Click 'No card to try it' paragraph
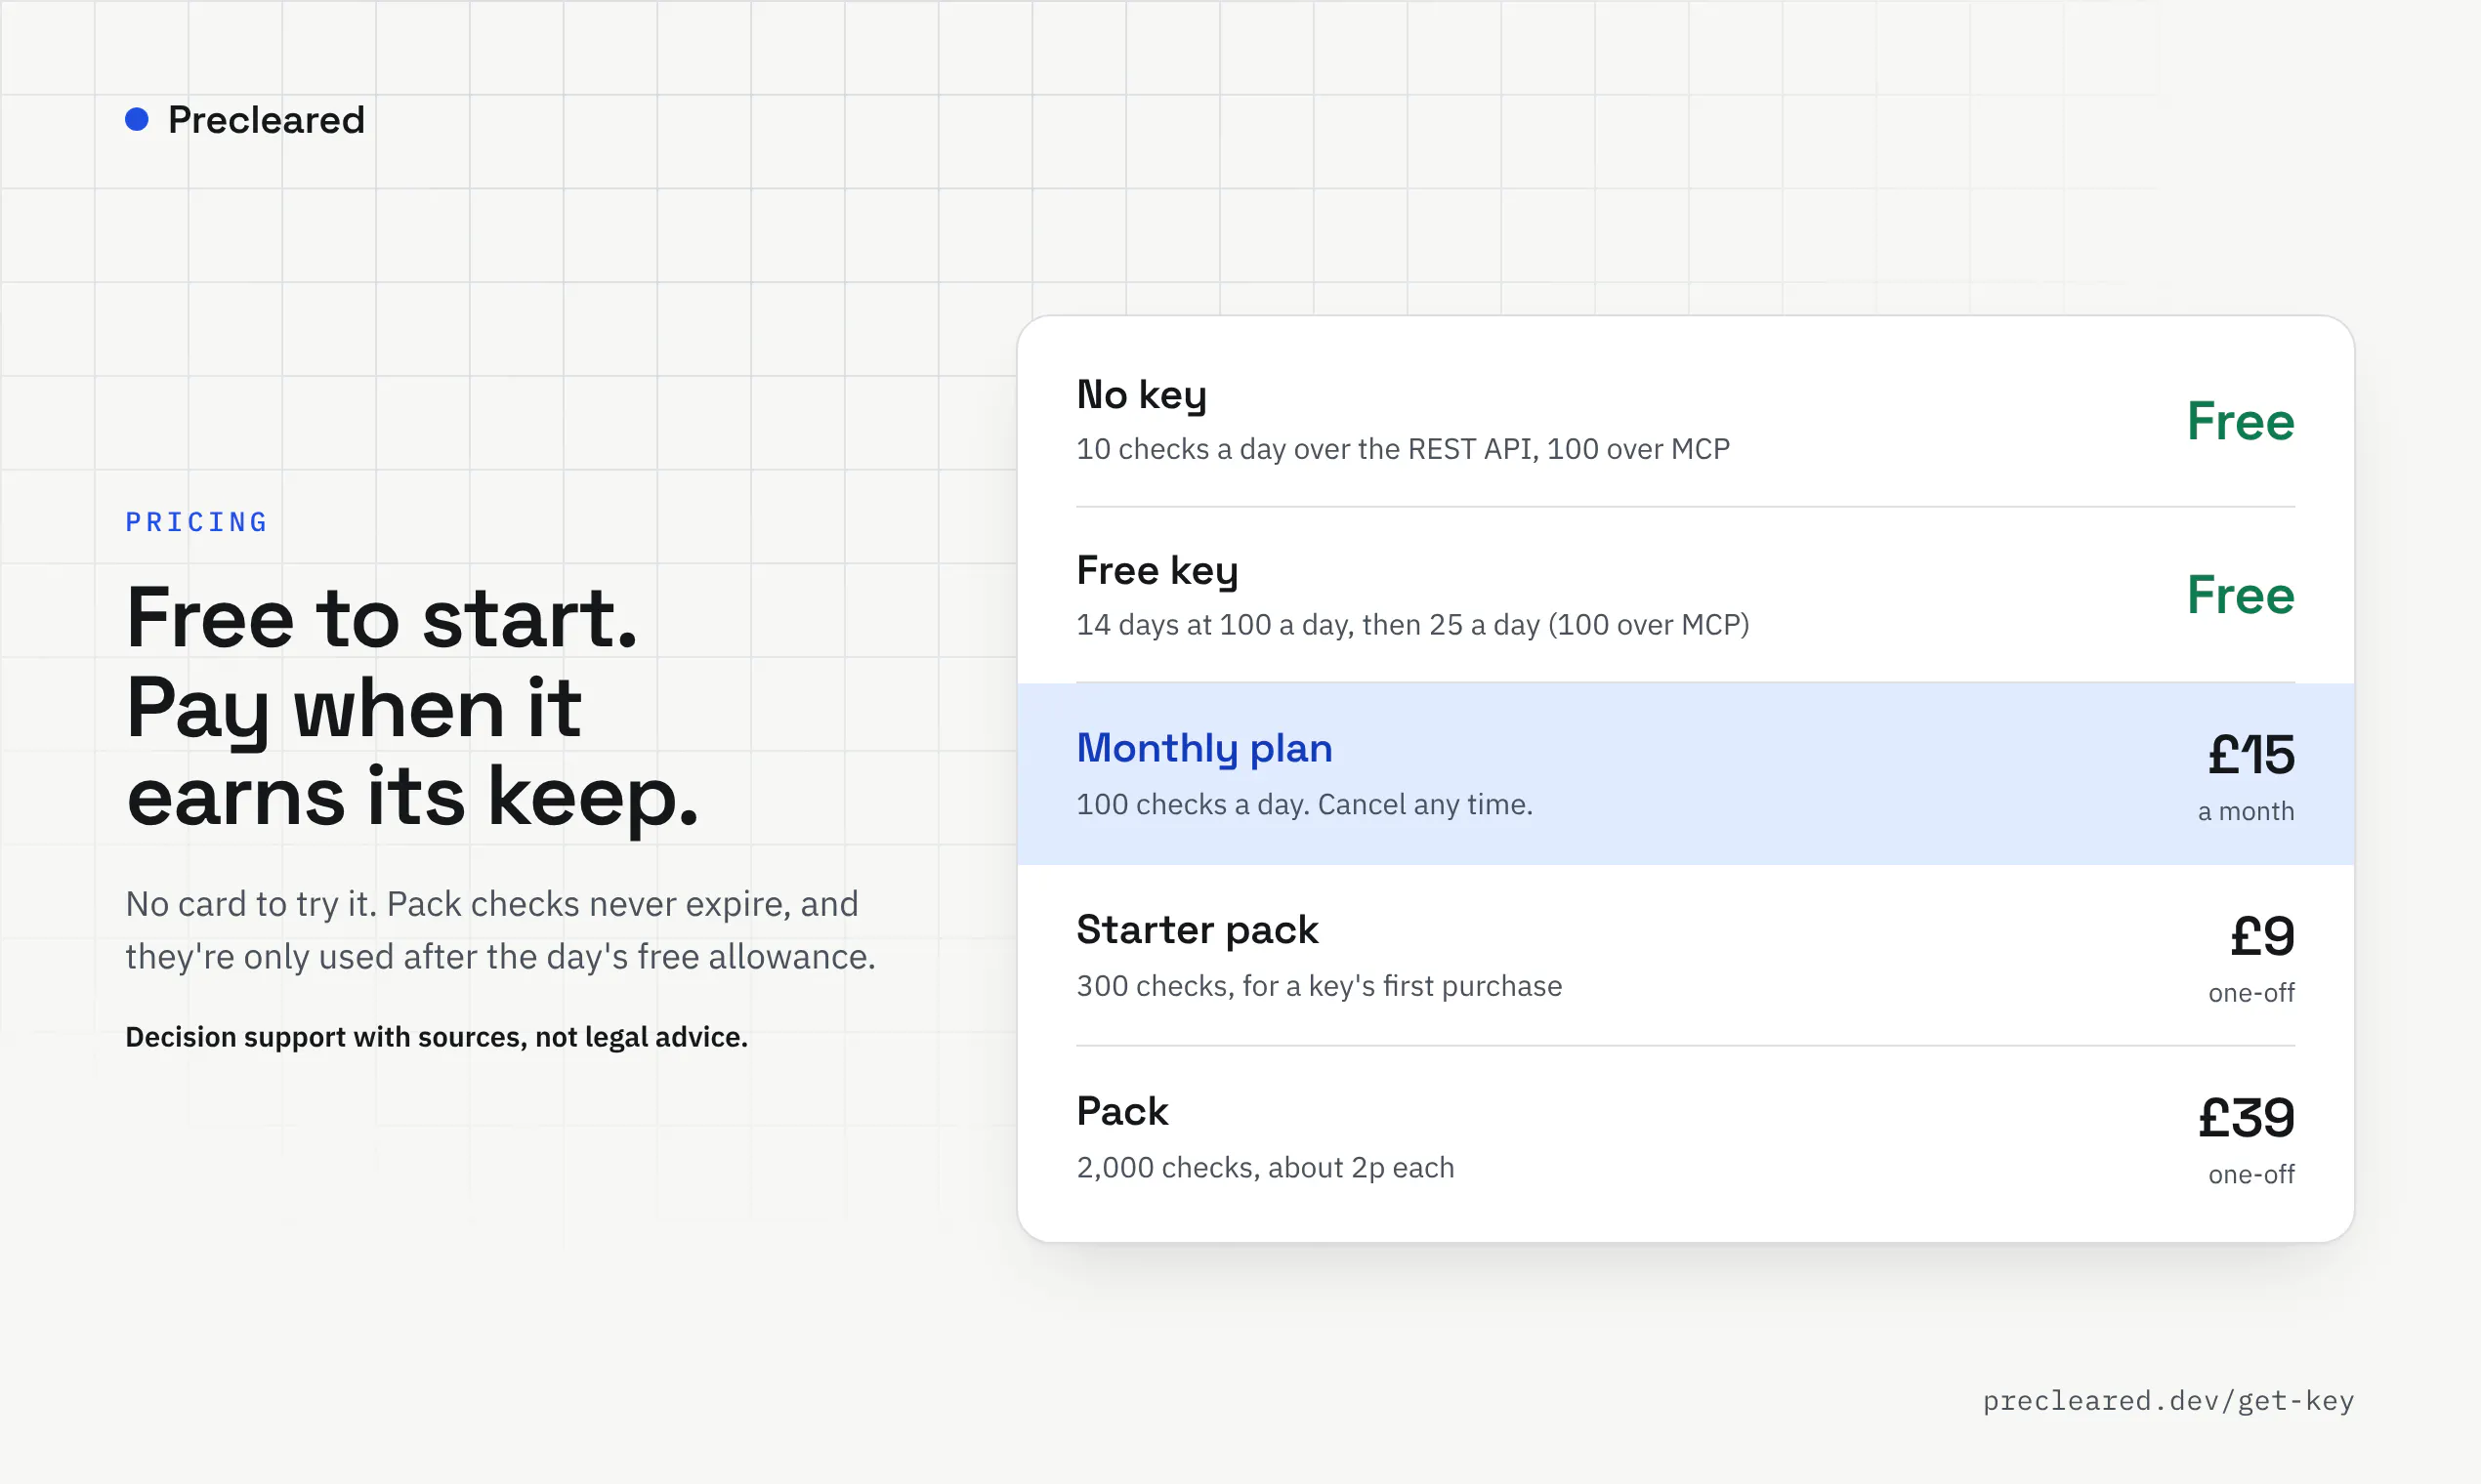This screenshot has width=2481, height=1484. [500, 930]
